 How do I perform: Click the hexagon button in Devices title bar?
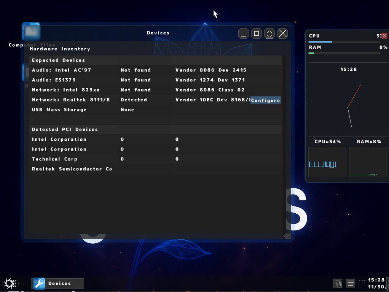[269, 33]
